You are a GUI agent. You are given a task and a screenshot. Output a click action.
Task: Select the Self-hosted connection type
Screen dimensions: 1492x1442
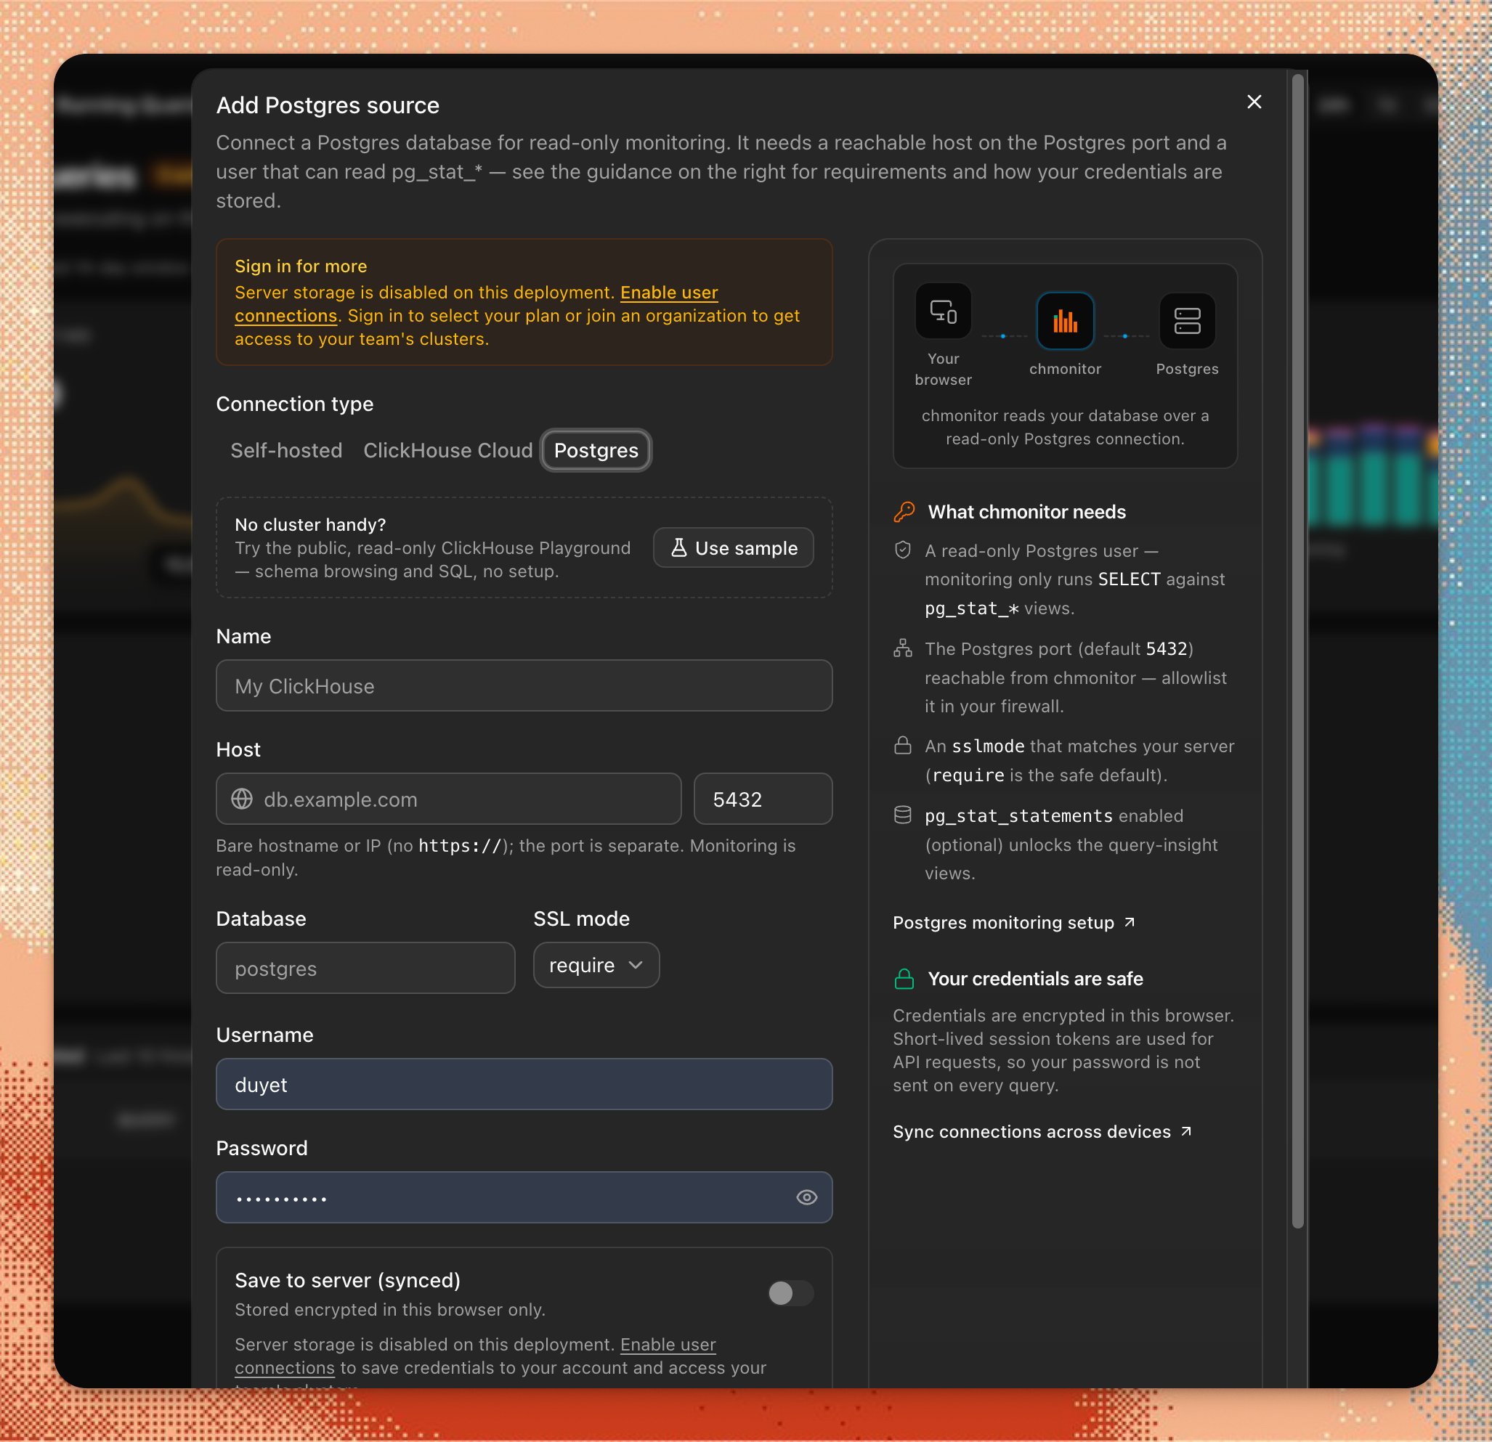[x=286, y=450]
